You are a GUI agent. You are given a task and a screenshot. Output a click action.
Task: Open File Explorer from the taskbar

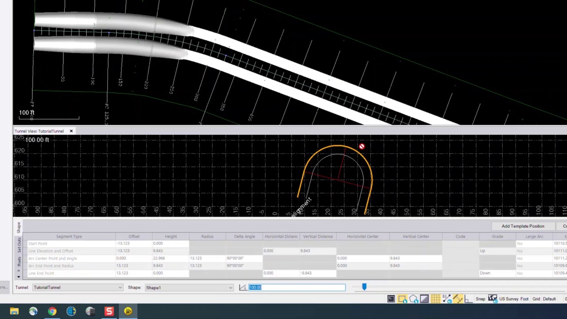tap(14, 311)
